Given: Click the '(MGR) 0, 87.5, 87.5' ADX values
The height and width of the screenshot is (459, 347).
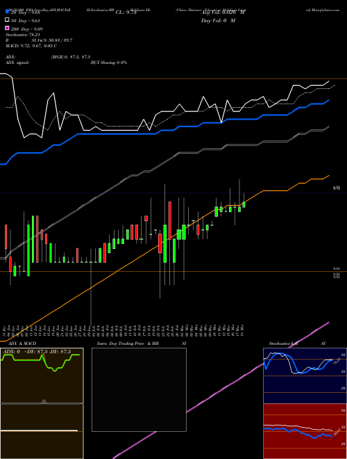Looking at the screenshot, I should tap(71, 57).
